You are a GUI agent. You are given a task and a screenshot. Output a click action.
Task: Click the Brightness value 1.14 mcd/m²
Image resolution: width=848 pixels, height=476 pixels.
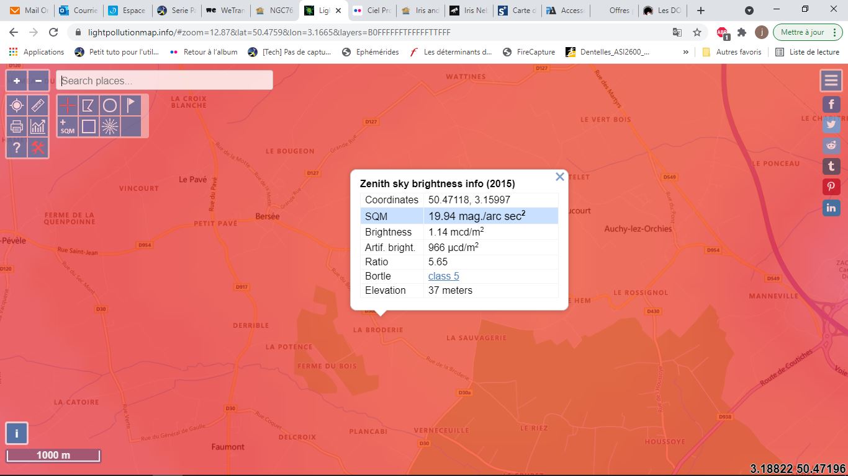[456, 232]
